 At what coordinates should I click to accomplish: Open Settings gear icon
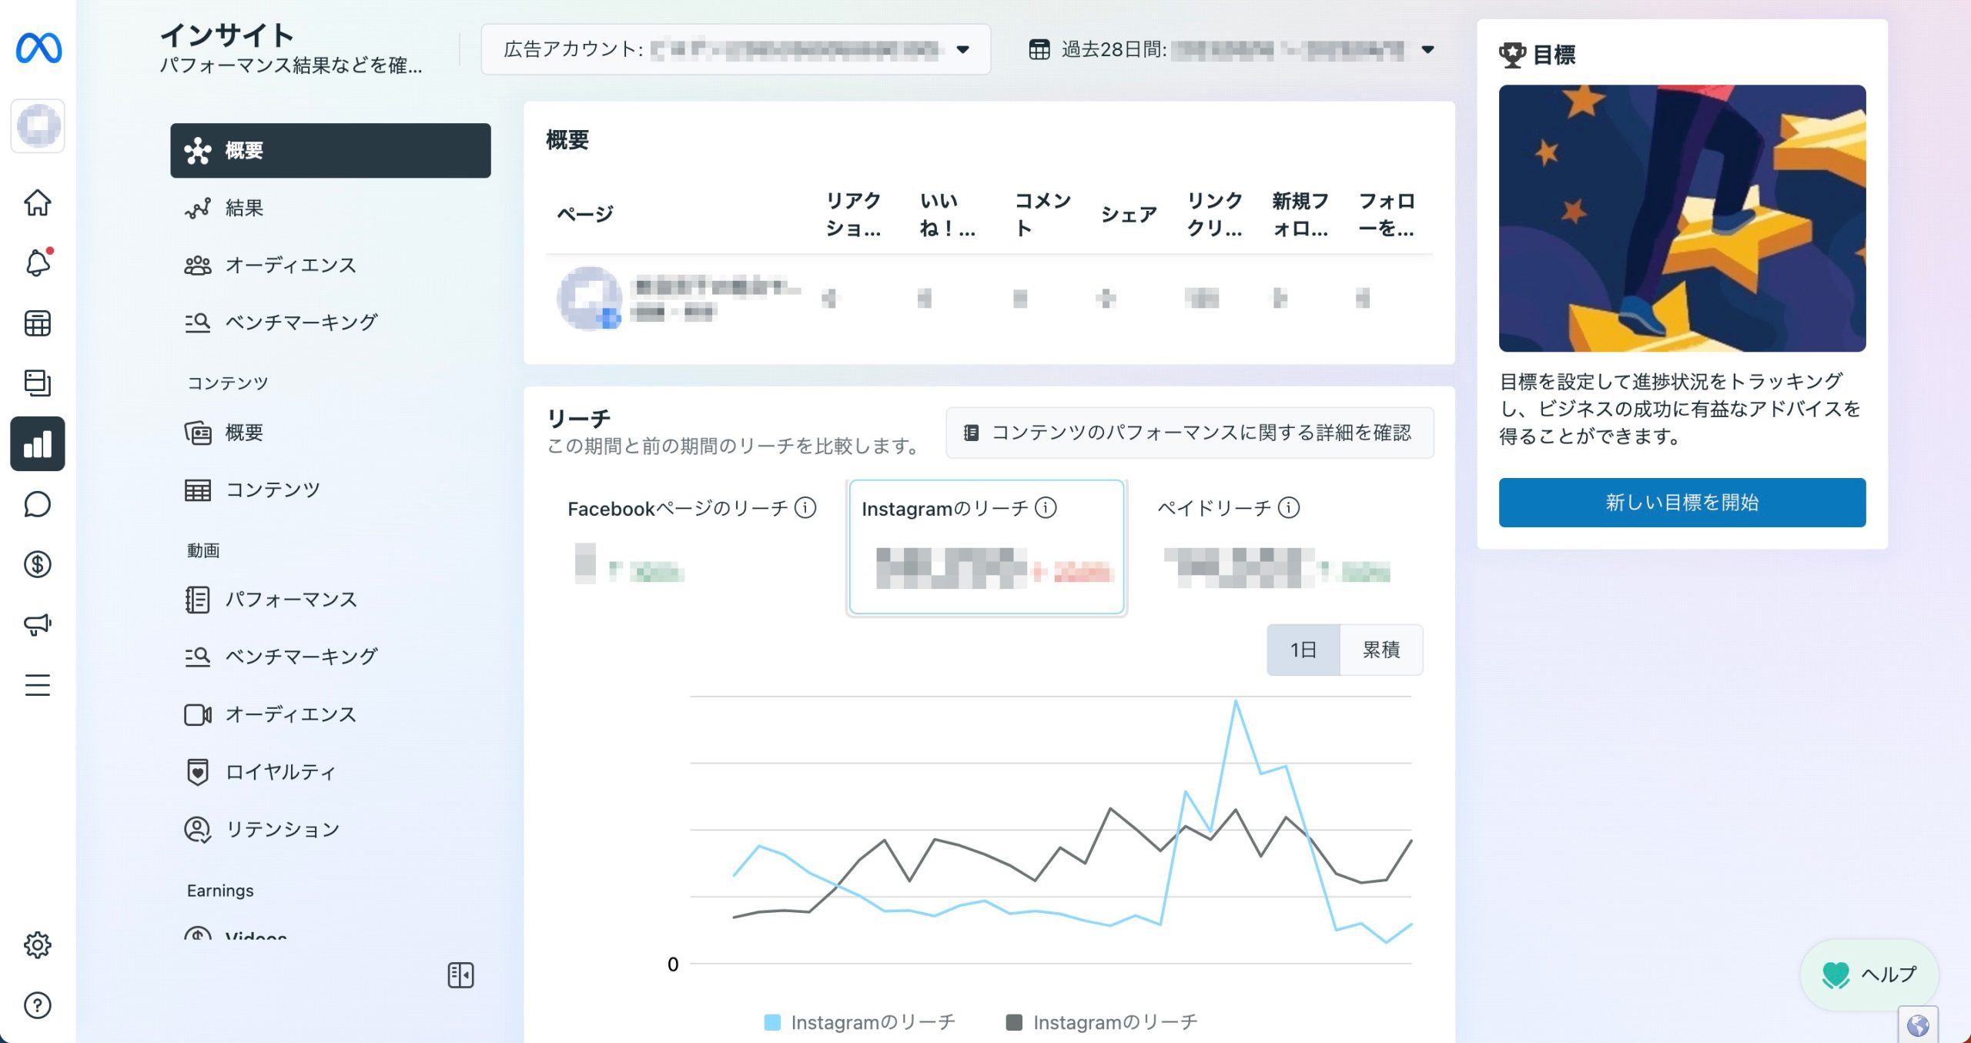pyautogui.click(x=37, y=944)
